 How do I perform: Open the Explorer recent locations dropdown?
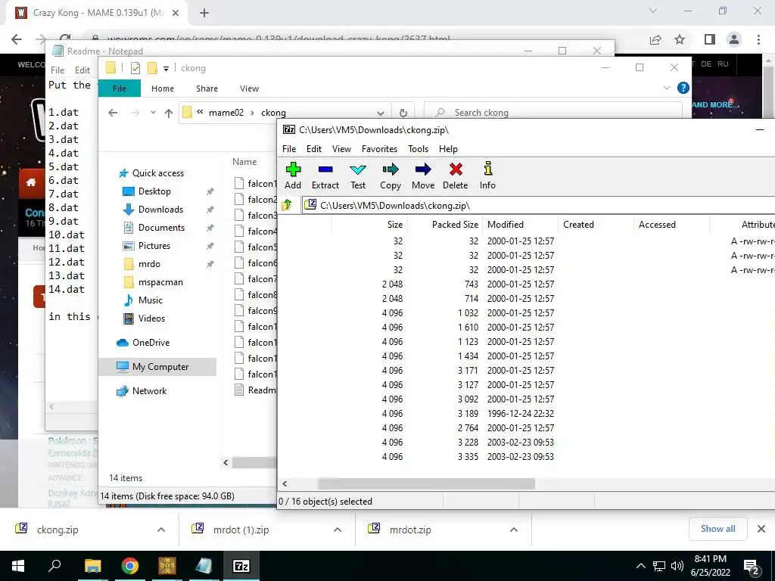(x=153, y=113)
